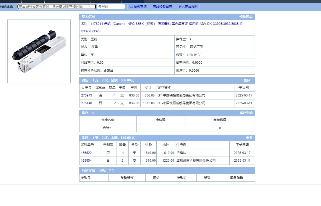The width and height of the screenshot is (321, 206).
Task: Select the 包装 value 1/ 0/ 0/ 0/
Action: pos(194,55)
